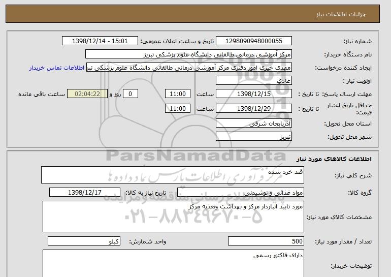
Task: Click the general description box قند خرد شده
Action: click(x=173, y=175)
